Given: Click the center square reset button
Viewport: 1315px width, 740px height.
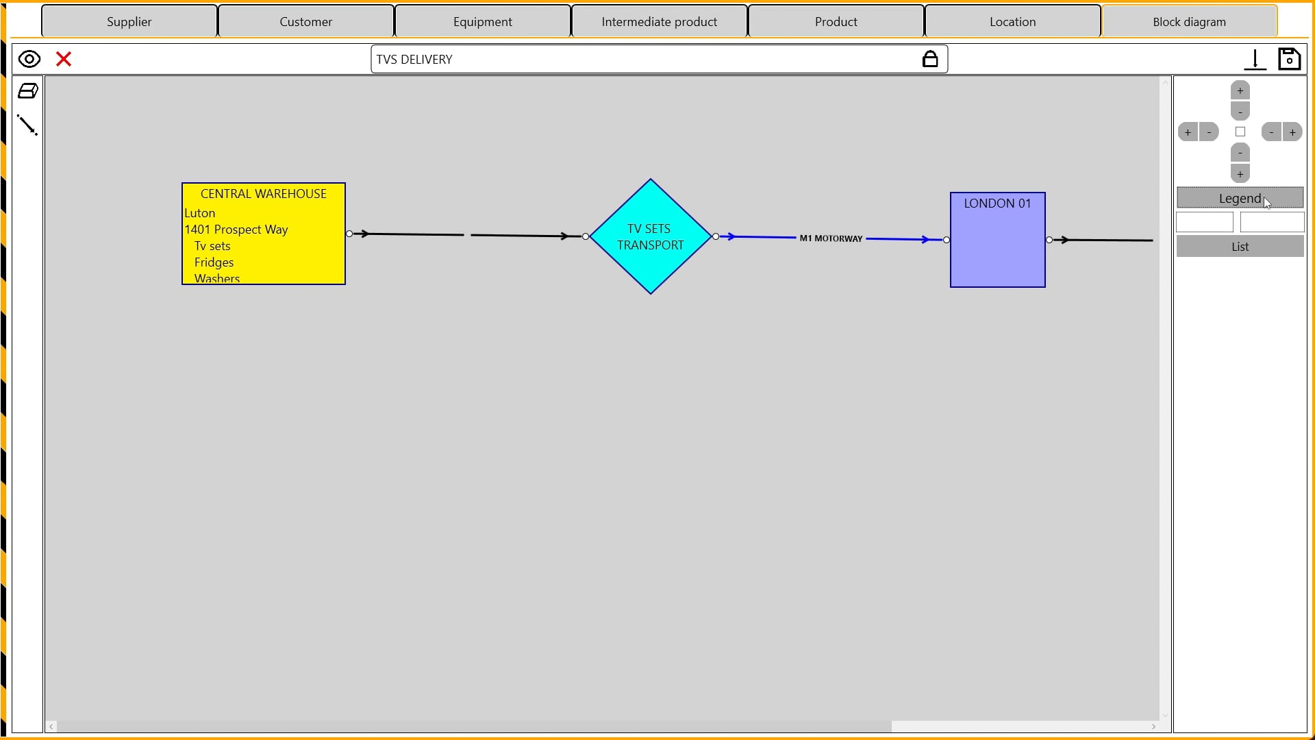Looking at the screenshot, I should point(1240,132).
